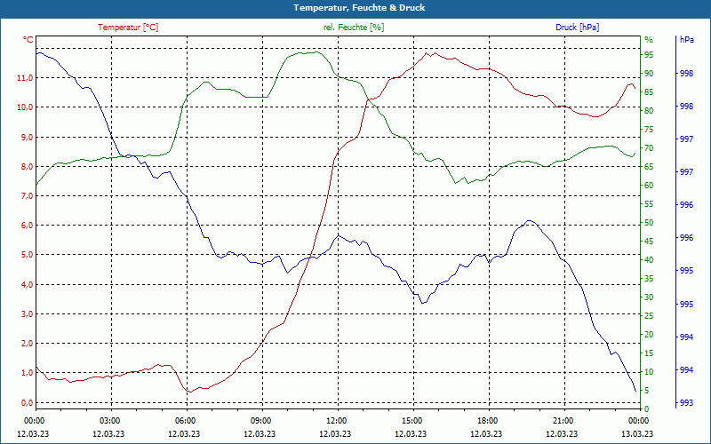Click time axis label "09:00"
Viewport: 711px width, 444px height.
pos(260,420)
